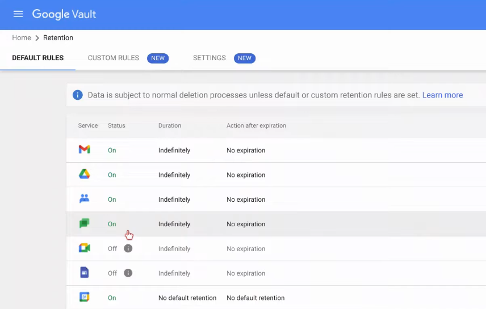Click the Drive Indefinitely duration cell
This screenshot has width=486, height=309.
(x=174, y=175)
